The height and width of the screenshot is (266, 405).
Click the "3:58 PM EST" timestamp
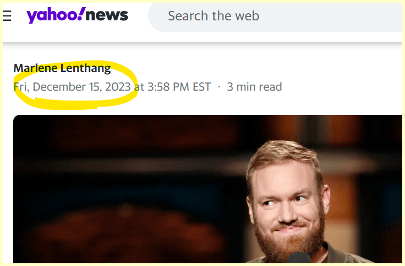click(x=179, y=87)
